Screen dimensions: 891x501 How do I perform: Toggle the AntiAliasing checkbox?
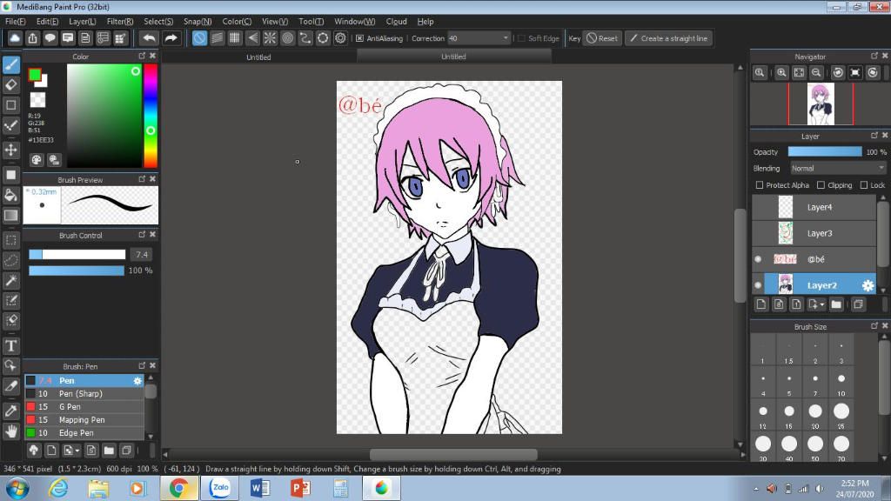359,38
